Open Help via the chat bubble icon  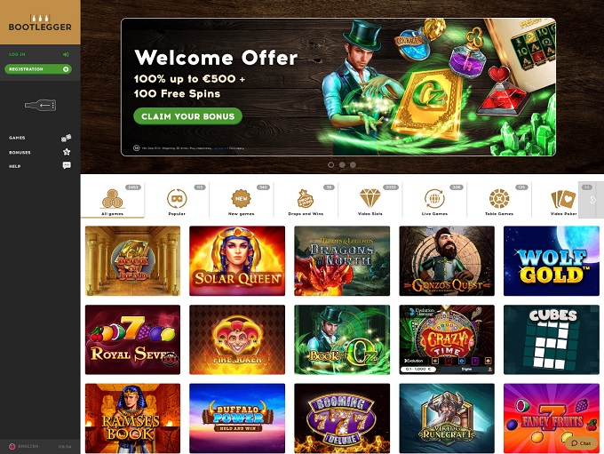point(67,165)
